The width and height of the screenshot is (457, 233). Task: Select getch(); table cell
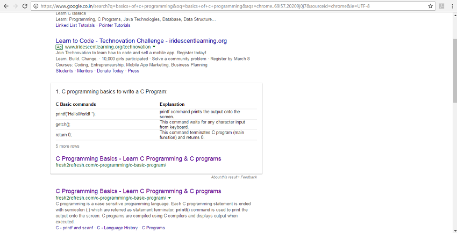tap(63, 125)
